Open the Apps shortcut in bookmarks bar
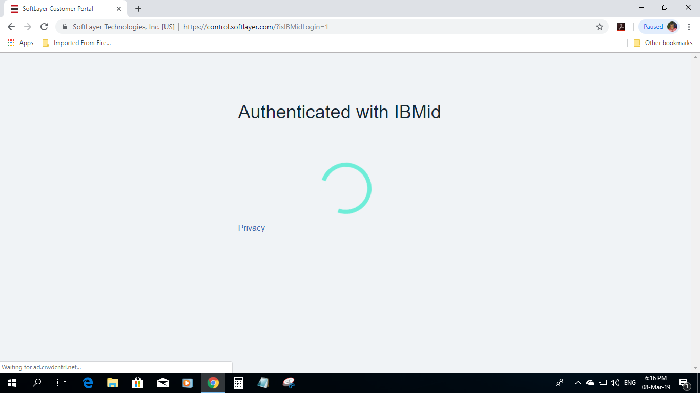Image resolution: width=700 pixels, height=393 pixels. pos(20,43)
